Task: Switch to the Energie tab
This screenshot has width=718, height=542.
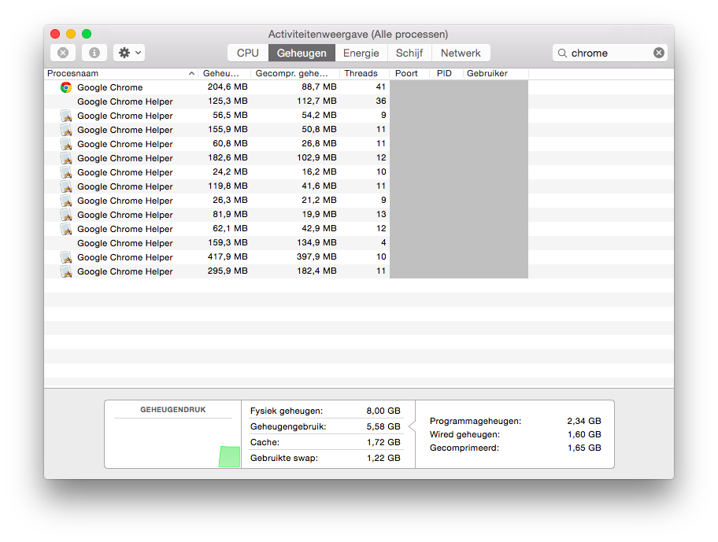Action: (x=361, y=53)
